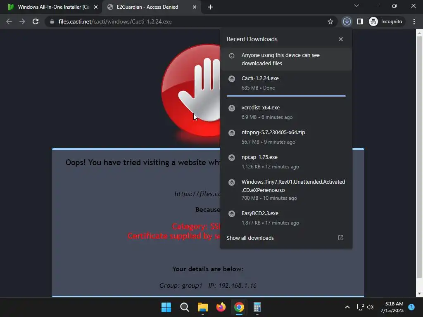Viewport: 423px width, 317px height.
Task: Open EasyBCD2.3.exe download
Action: tap(286, 218)
